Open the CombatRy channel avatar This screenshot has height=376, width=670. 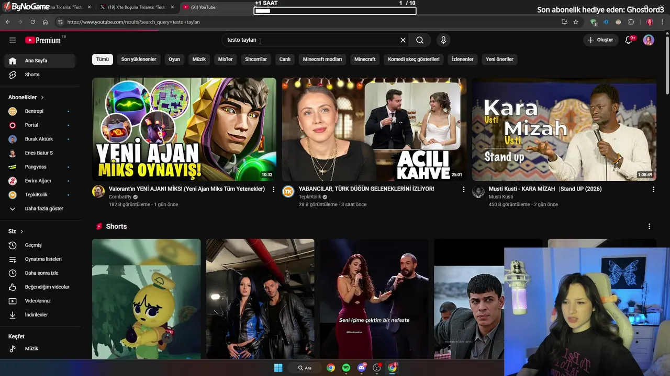click(98, 192)
